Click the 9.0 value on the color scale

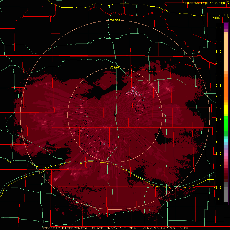(x=218, y=40)
